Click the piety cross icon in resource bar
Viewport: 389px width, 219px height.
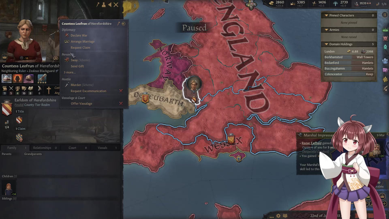(314, 4)
